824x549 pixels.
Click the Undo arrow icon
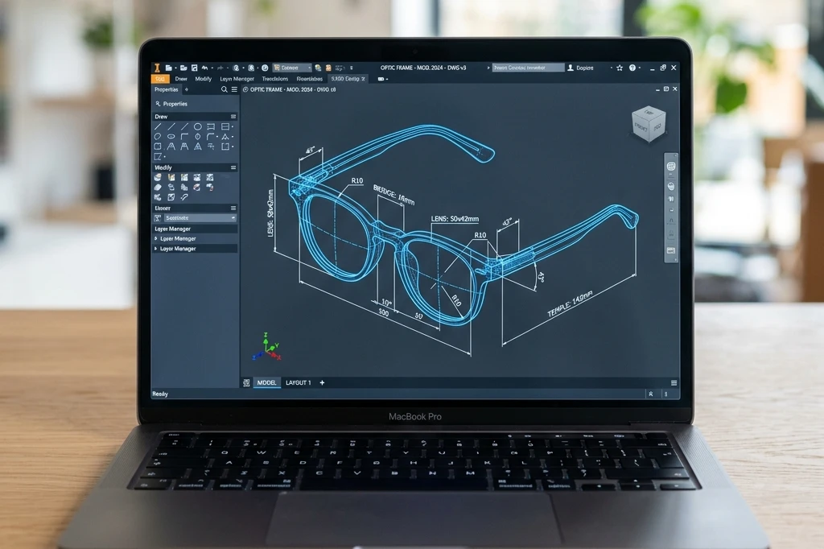tap(204, 68)
